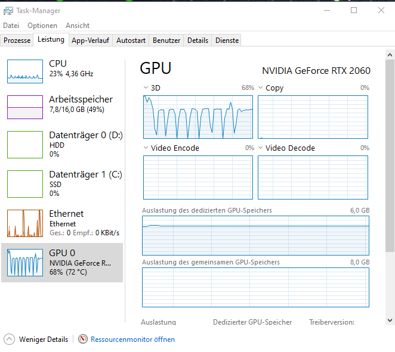Close the Task-Manager window

tap(381, 10)
